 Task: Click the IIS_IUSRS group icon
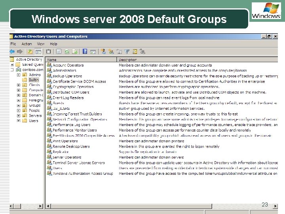click(x=49, y=108)
